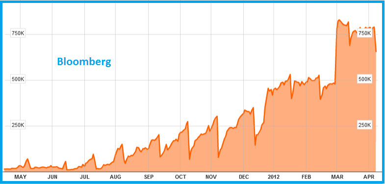Select the JUL month label

tap(84, 177)
